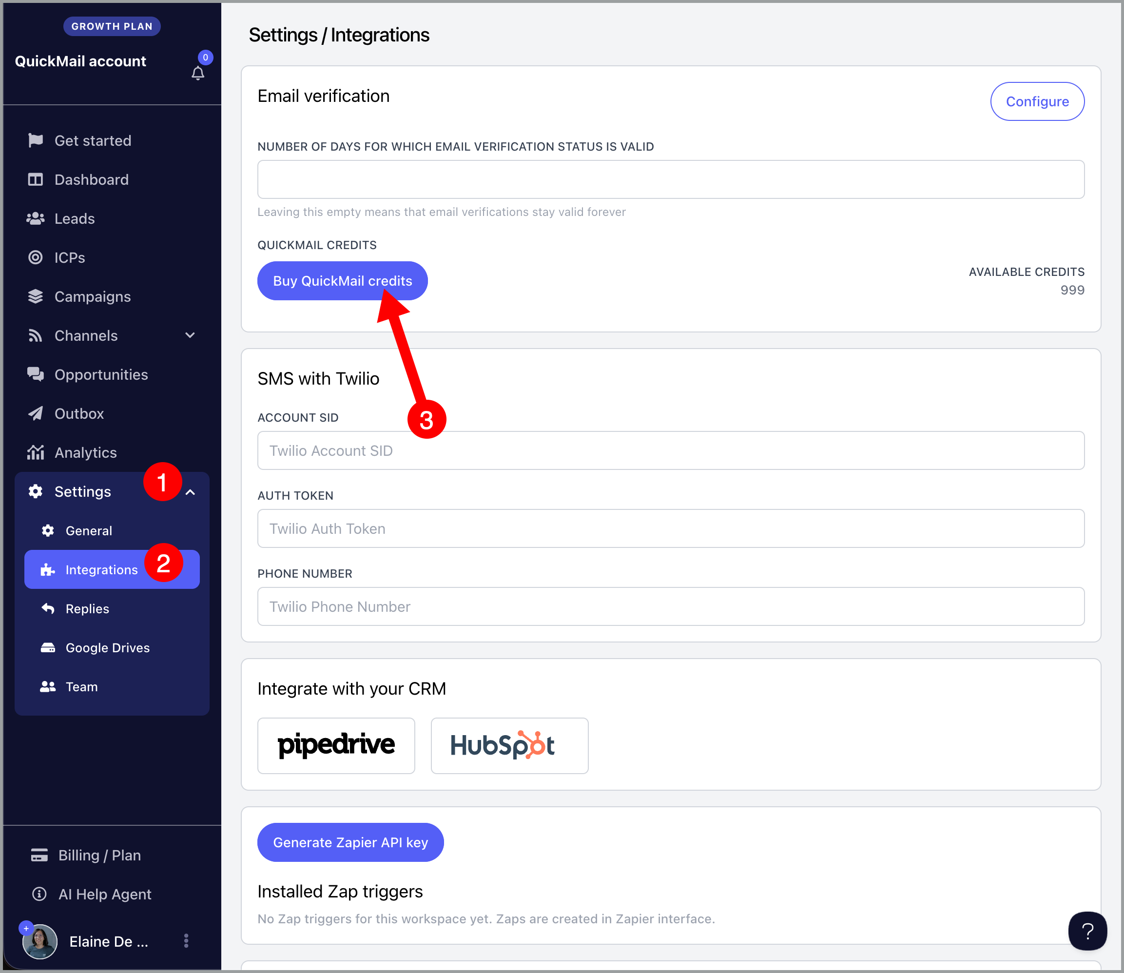
Task: Click Generate Zapier API key button
Action: (x=351, y=843)
